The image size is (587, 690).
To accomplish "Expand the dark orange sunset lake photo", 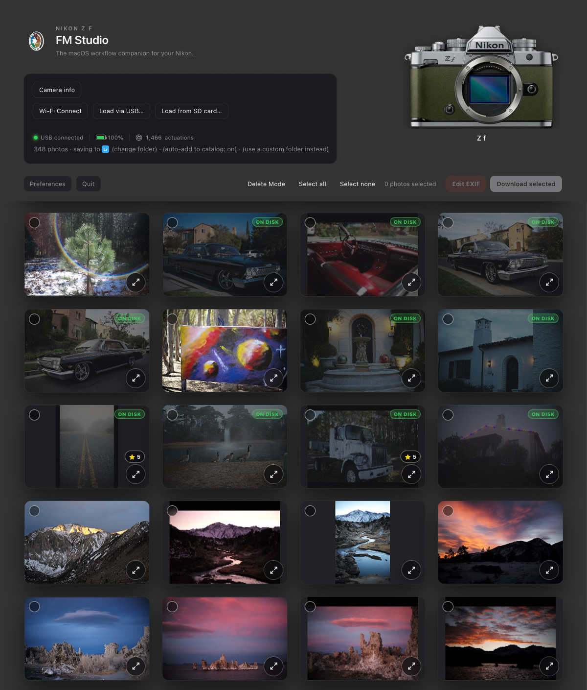I will [x=549, y=666].
